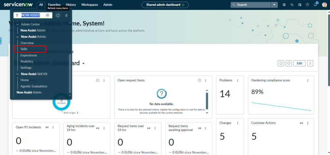Expand the dashboard title dropdown caret
Viewport: 330px width, 155px height.
(x=83, y=64)
